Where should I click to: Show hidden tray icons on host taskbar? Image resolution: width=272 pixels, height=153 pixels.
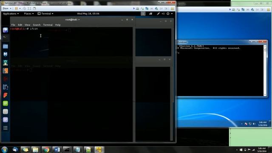[237, 150]
